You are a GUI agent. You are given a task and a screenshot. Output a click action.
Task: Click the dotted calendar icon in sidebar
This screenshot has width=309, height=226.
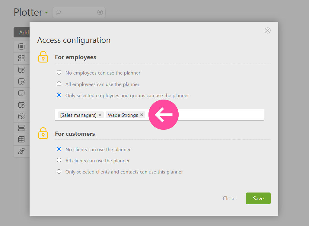(x=21, y=93)
